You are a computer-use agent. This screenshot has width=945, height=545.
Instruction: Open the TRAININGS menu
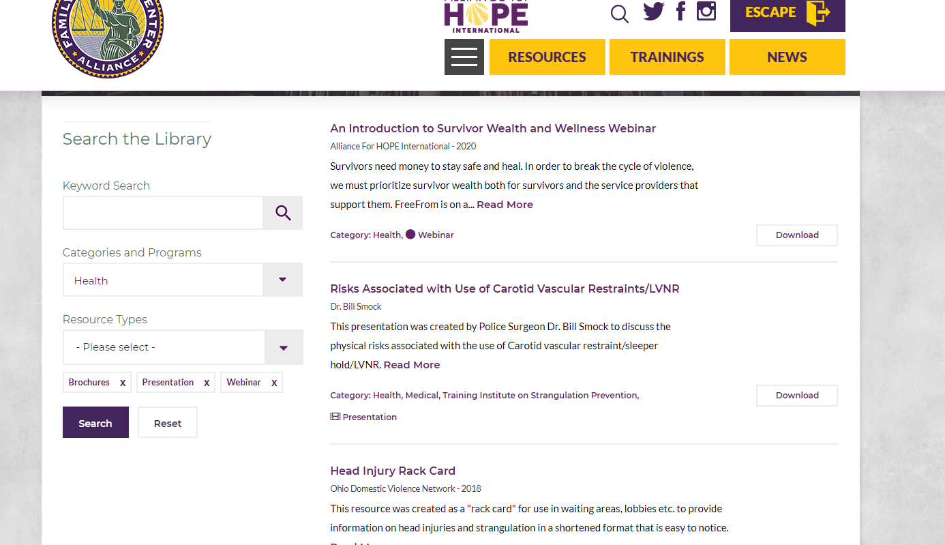pos(667,57)
